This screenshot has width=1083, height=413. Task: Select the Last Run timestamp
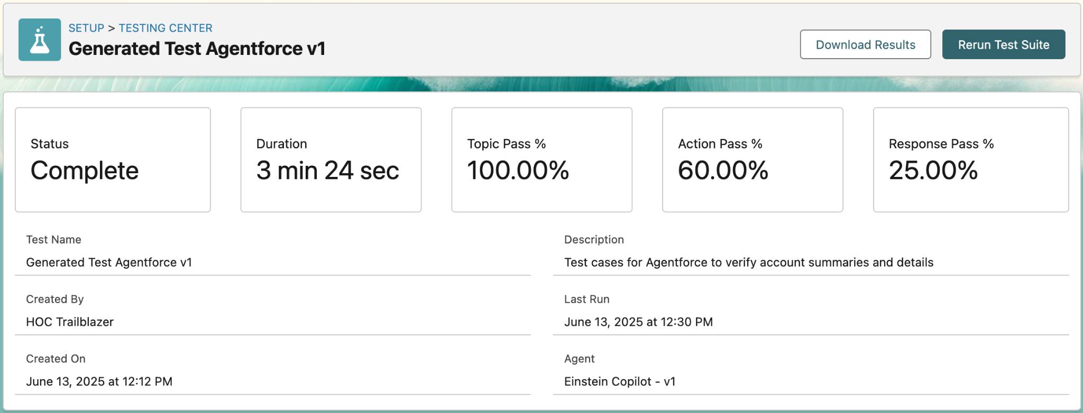point(638,322)
